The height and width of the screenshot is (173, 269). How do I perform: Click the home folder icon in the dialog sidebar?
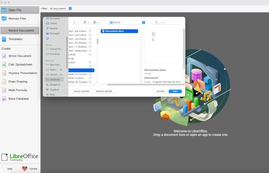[48, 38]
